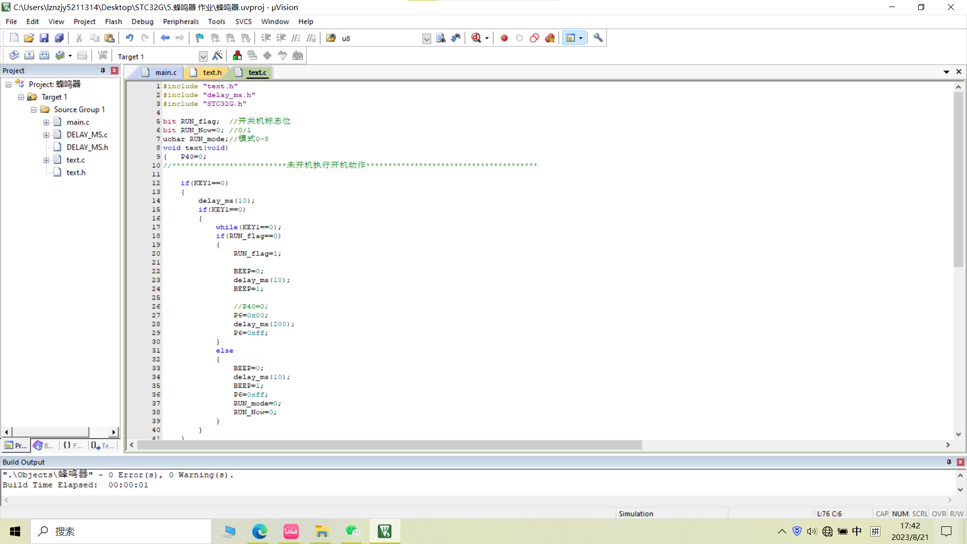
Task: Start the debug session icon
Action: (476, 38)
